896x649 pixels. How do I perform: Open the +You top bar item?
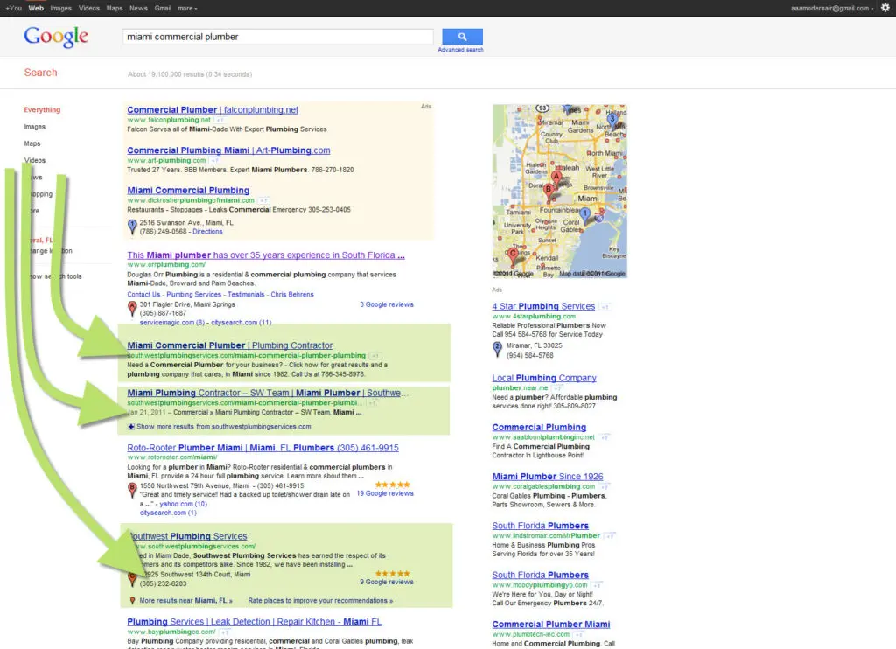pyautogui.click(x=13, y=8)
